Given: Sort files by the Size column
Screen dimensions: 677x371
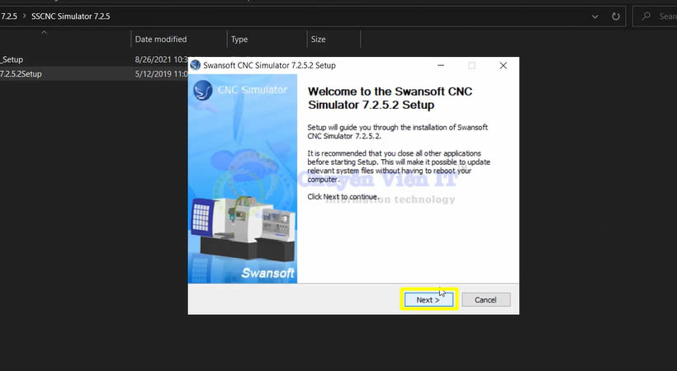Looking at the screenshot, I should pyautogui.click(x=318, y=39).
